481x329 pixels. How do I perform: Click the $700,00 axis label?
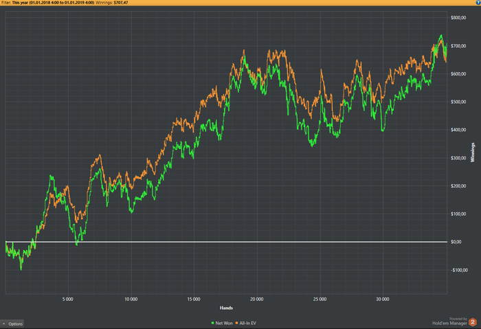(458, 46)
